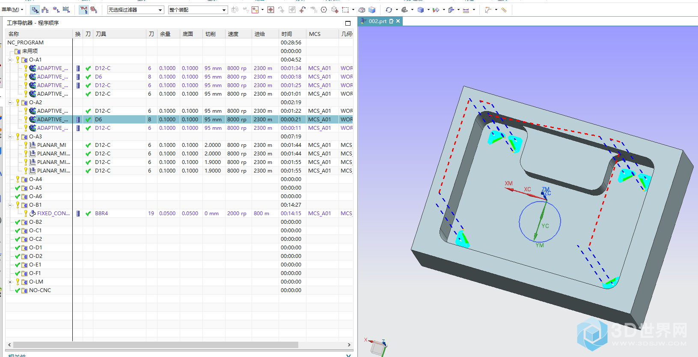Click the 进给 column header
This screenshot has width=698, height=357.
pos(265,34)
